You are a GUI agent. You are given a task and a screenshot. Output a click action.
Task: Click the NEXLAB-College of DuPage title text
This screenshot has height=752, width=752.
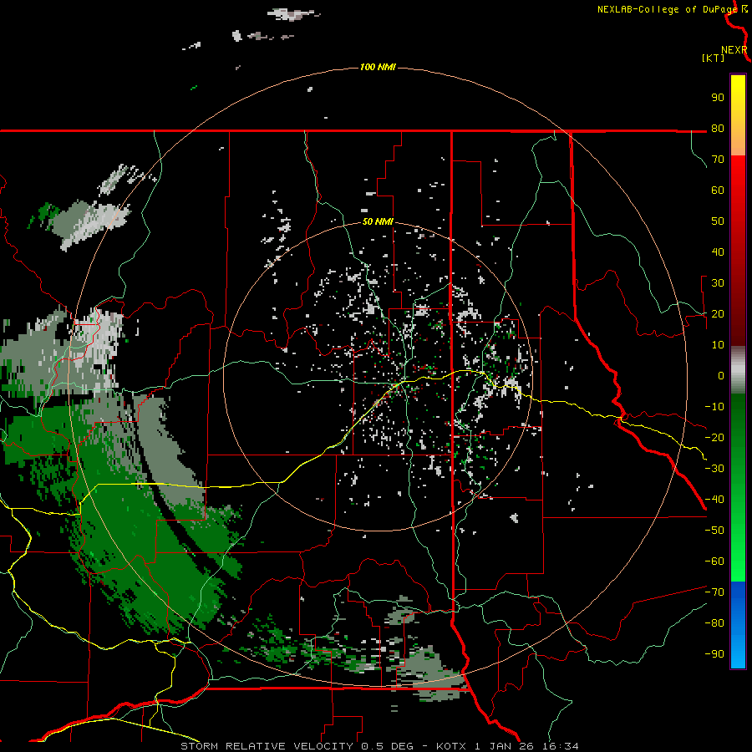pos(667,9)
